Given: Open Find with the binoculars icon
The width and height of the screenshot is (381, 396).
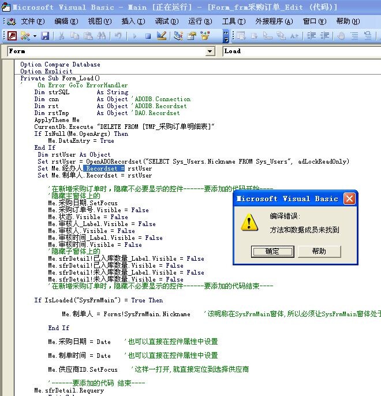Looking at the screenshot, I should (102, 36).
